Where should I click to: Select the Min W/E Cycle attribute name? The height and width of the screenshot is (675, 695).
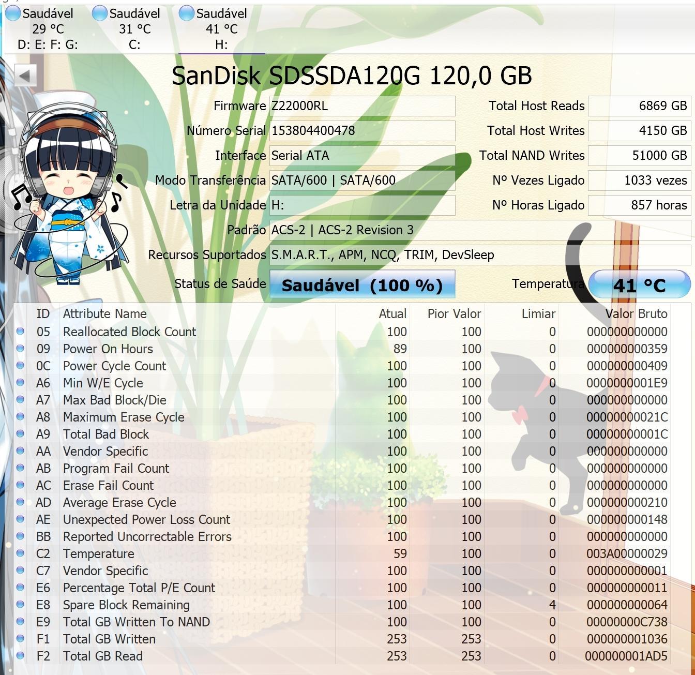(x=103, y=383)
